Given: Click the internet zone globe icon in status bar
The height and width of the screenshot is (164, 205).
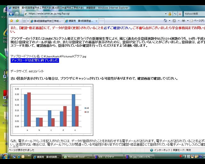Looking at the screenshot, I should tap(152, 150).
